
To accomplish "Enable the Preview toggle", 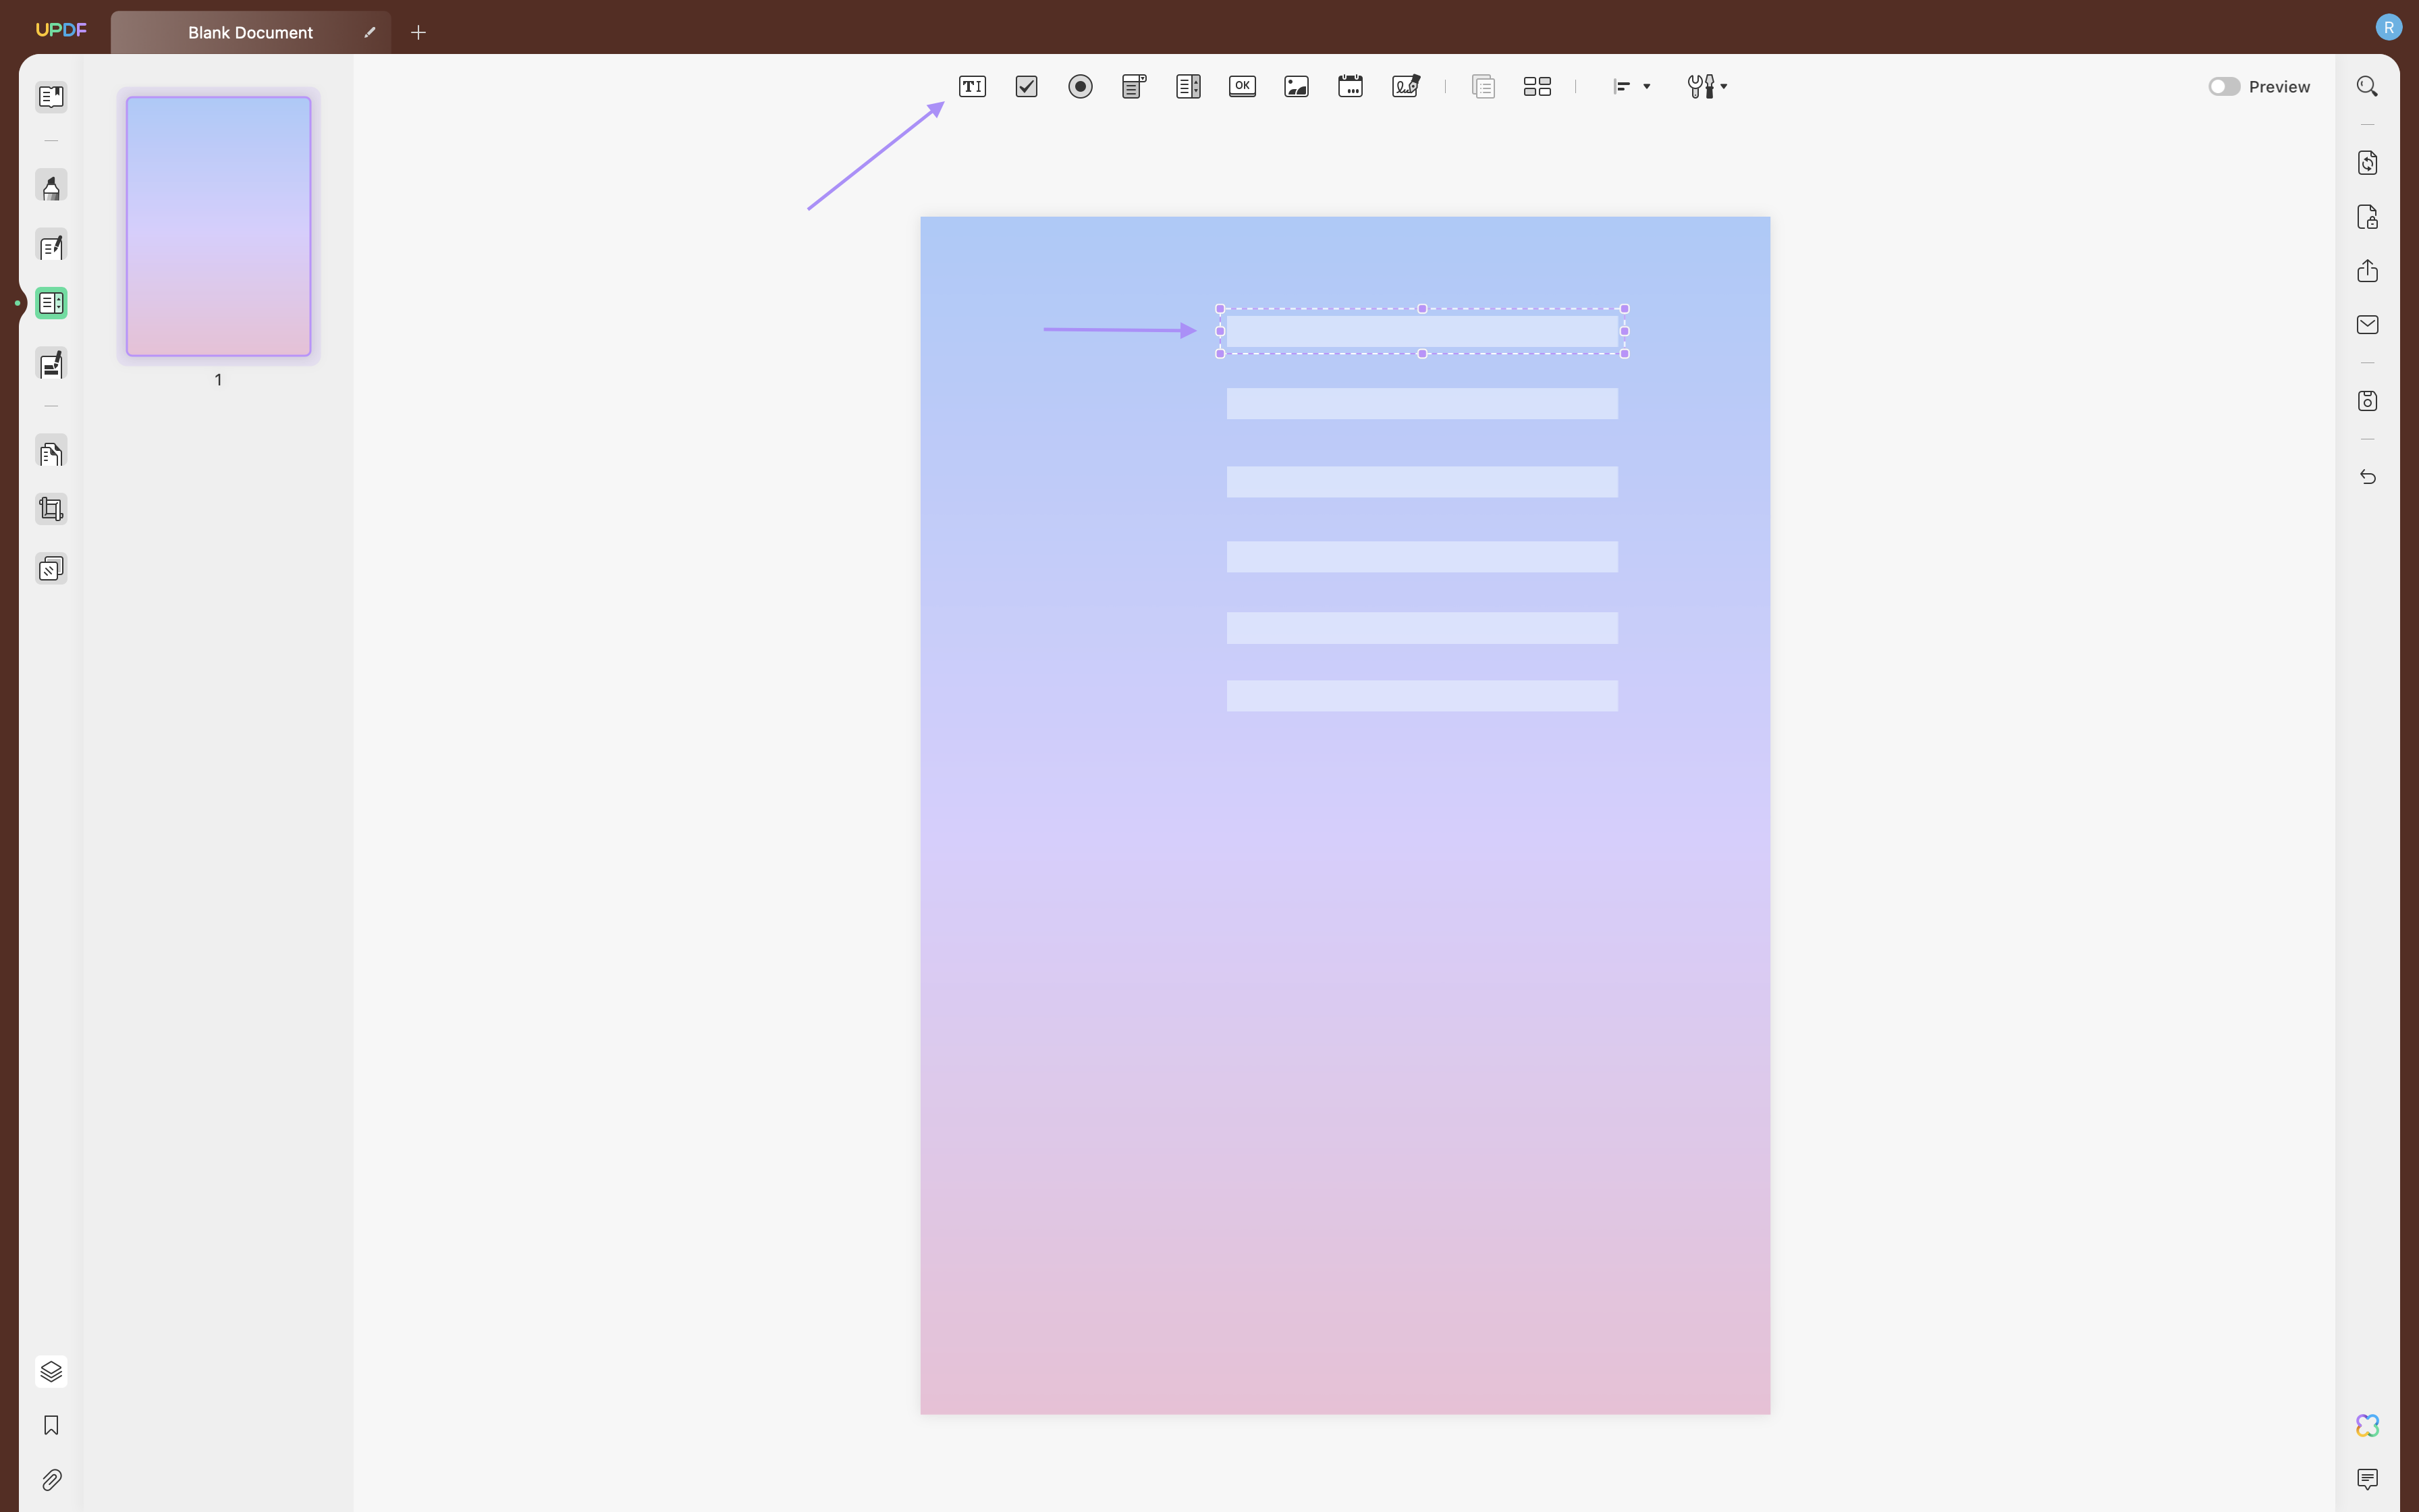I will [2224, 86].
